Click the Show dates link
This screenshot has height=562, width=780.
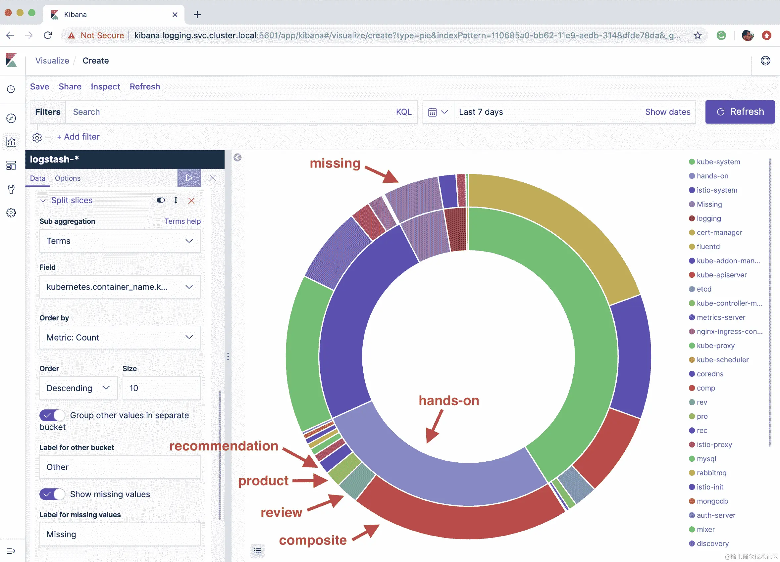coord(667,112)
